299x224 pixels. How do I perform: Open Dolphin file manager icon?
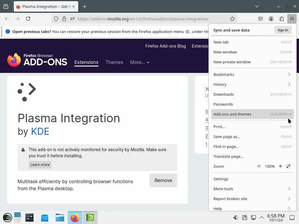coord(60,218)
